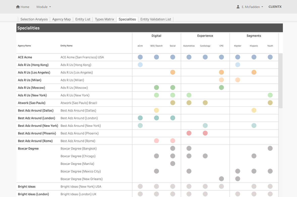Select Ads R Us (Milan) CPG dot
The height and width of the screenshot is (197, 297).
tap(221, 80)
